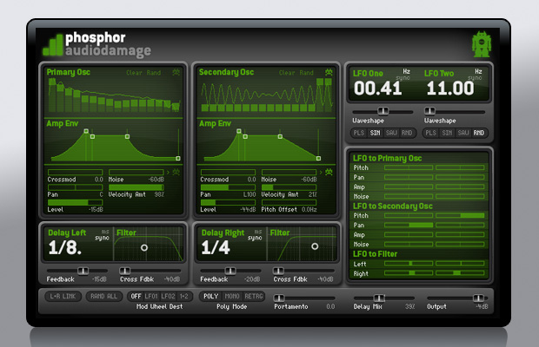
Task: Click the Delay Right time value 1/4
Action: (x=216, y=247)
